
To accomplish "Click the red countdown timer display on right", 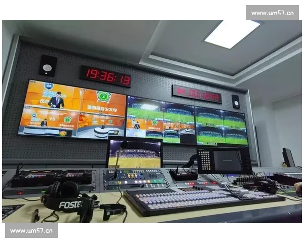I will click(x=197, y=94).
